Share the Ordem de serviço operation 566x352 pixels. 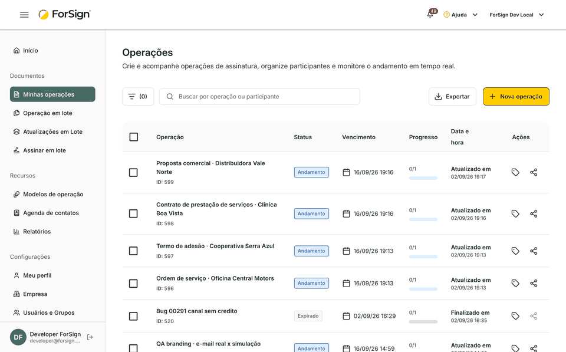tap(534, 284)
